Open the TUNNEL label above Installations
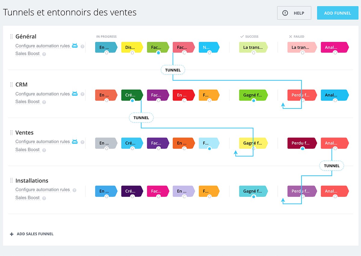Viewport: 361px width, 256px height. 332,166
